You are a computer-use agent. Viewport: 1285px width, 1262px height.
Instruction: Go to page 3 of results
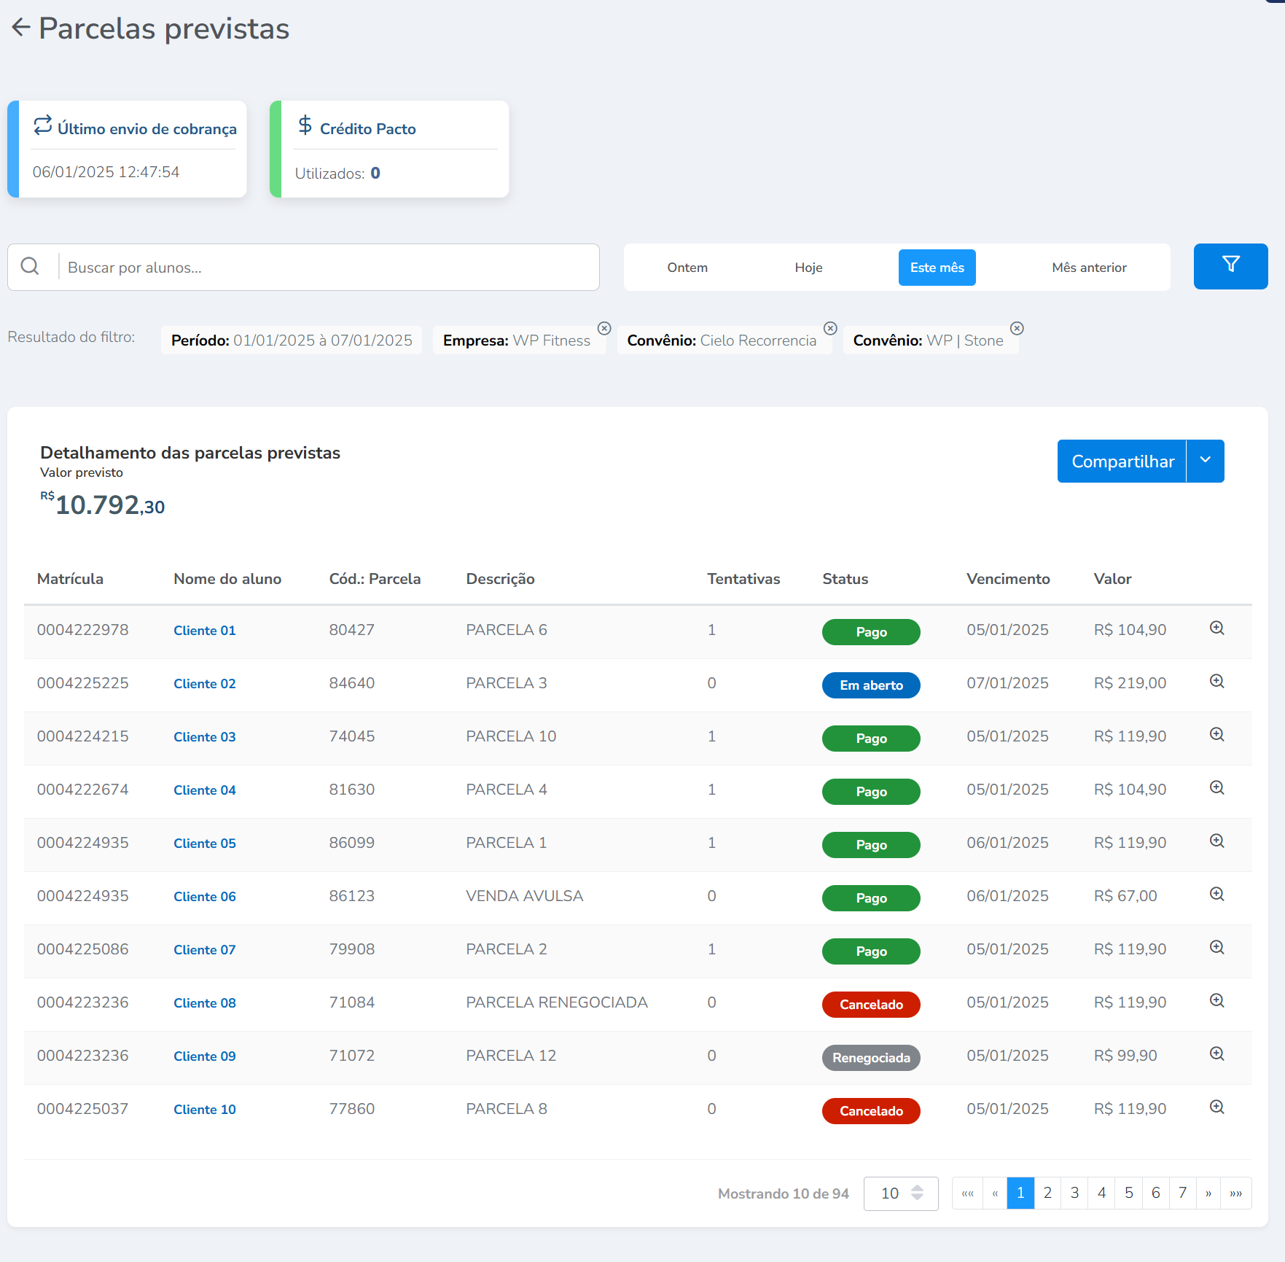[1074, 1193]
